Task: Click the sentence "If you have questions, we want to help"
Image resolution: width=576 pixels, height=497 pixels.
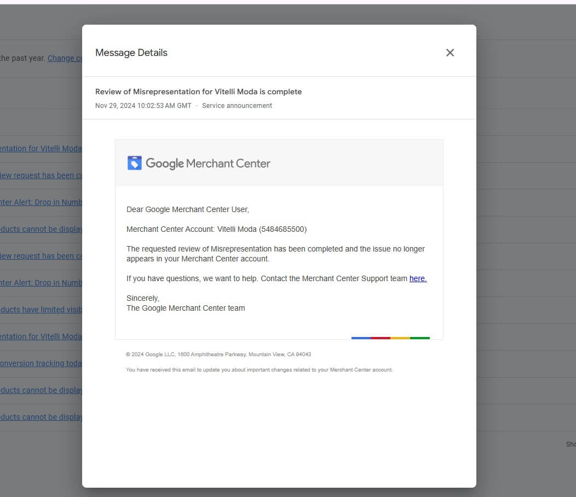Action: [x=192, y=279]
